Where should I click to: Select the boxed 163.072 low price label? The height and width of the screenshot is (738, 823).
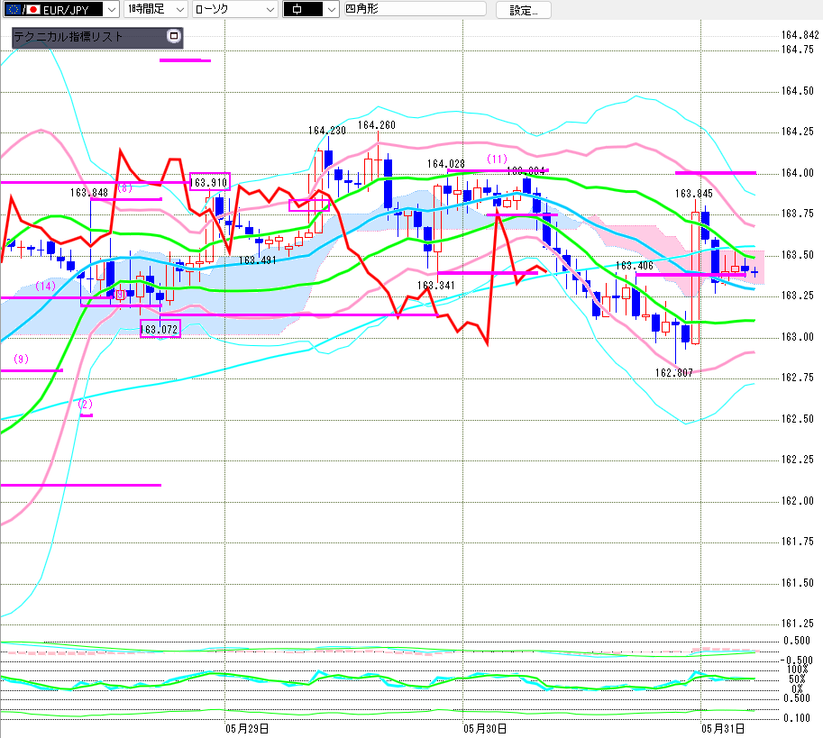[x=160, y=329]
